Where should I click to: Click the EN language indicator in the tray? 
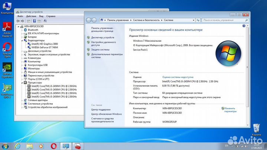point(227,146)
